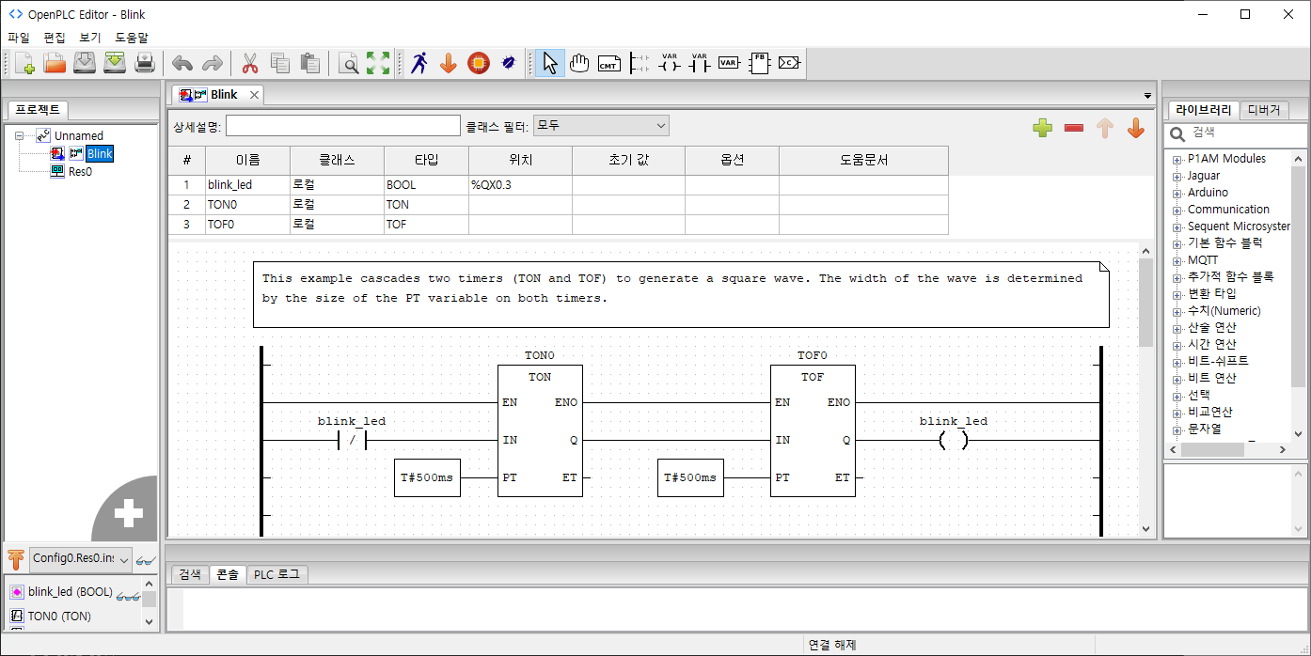Select the coil tool in toolbar
This screenshot has height=656, width=1311.
coord(669,63)
